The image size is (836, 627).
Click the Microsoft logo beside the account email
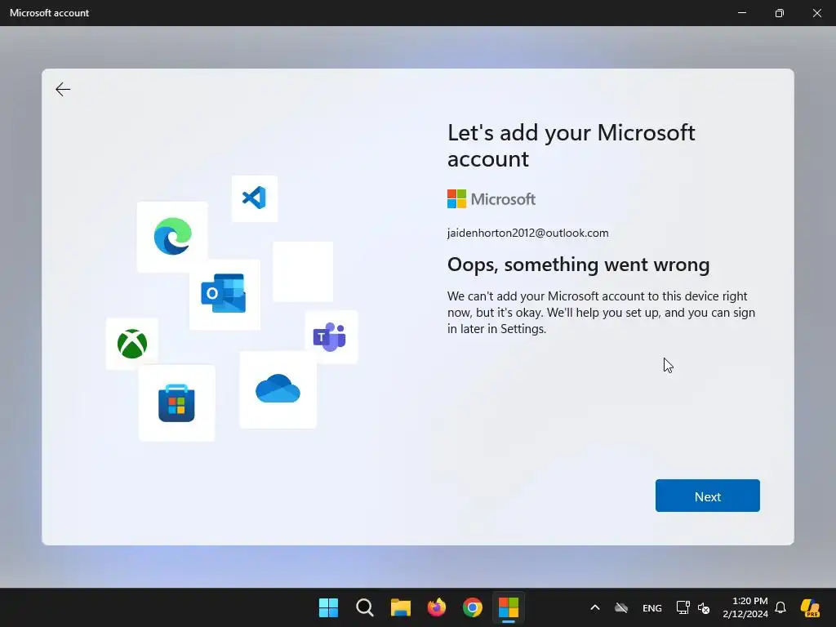click(491, 199)
